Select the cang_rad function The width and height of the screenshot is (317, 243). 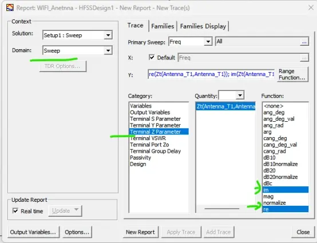point(275,151)
